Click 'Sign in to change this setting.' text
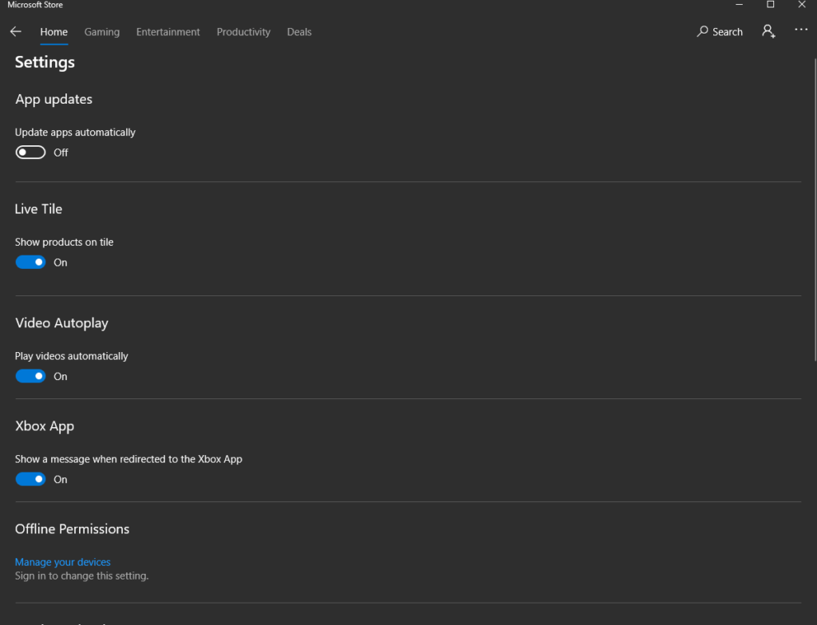 82,576
